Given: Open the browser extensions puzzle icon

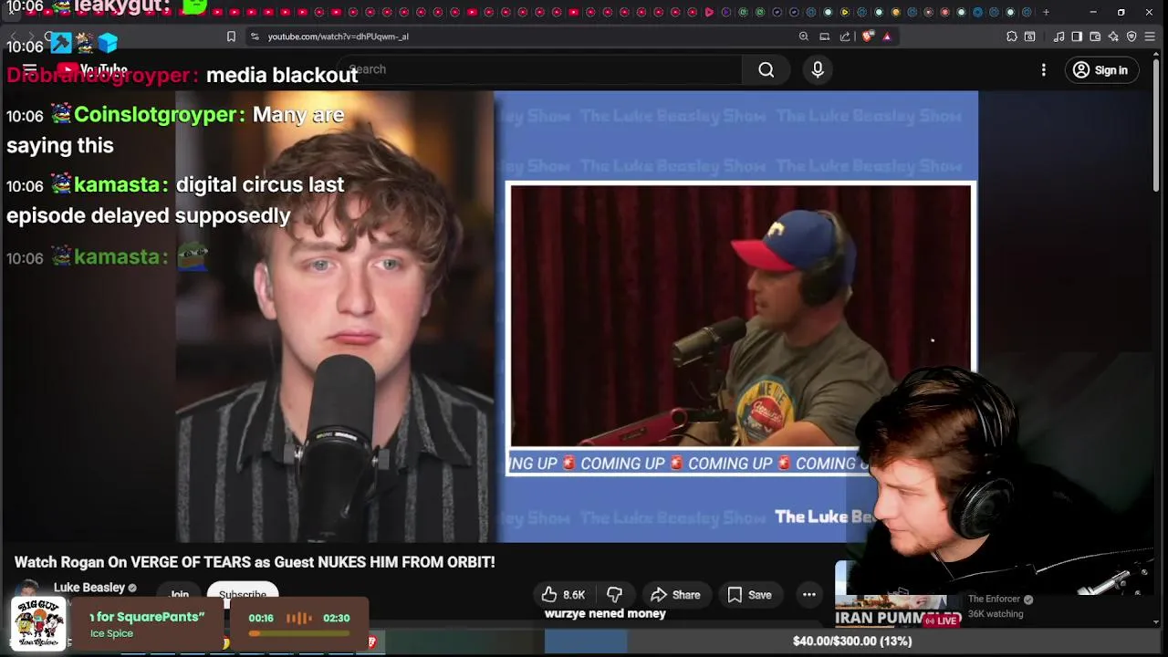Looking at the screenshot, I should click(x=1012, y=36).
